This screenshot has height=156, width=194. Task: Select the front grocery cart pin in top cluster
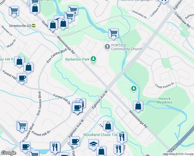pos(70,17)
